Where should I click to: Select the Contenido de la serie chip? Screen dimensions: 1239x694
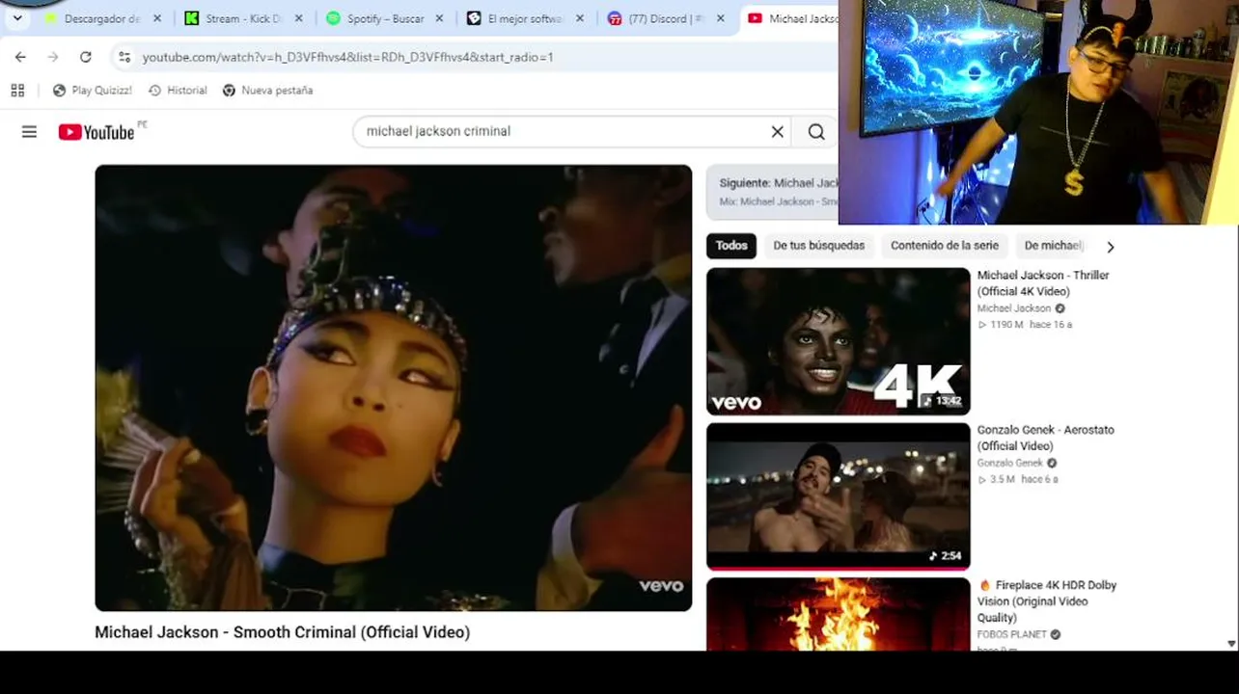pyautogui.click(x=945, y=246)
